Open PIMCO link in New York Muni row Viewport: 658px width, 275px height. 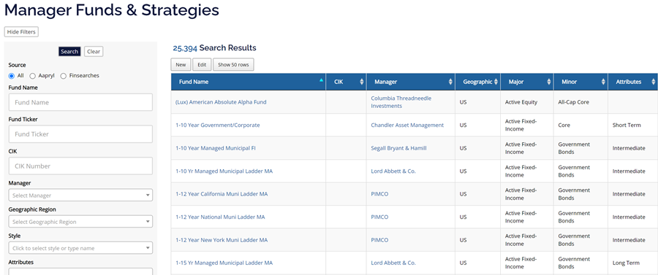(379, 240)
